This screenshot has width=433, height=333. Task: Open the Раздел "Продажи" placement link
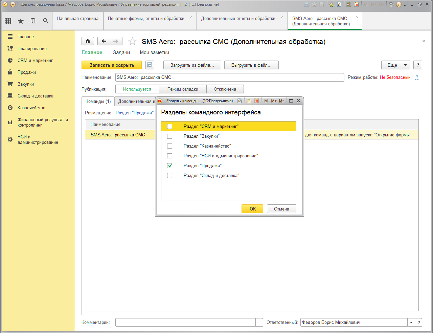[x=135, y=113]
